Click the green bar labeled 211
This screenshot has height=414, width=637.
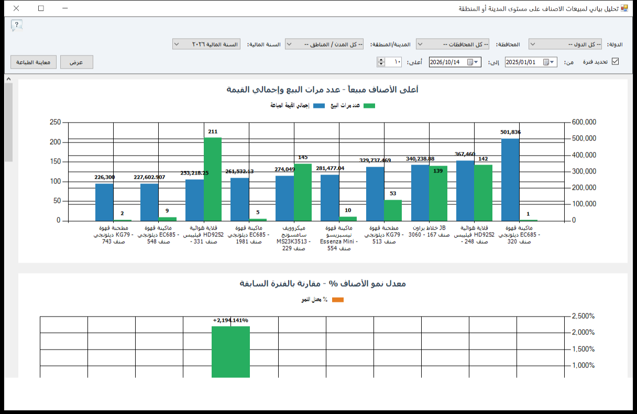(213, 179)
